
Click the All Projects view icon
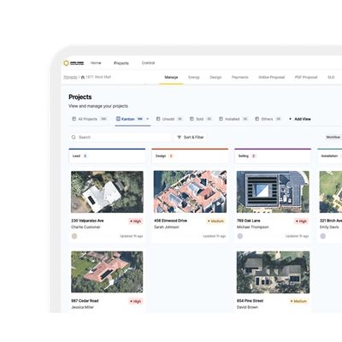[x=74, y=119]
